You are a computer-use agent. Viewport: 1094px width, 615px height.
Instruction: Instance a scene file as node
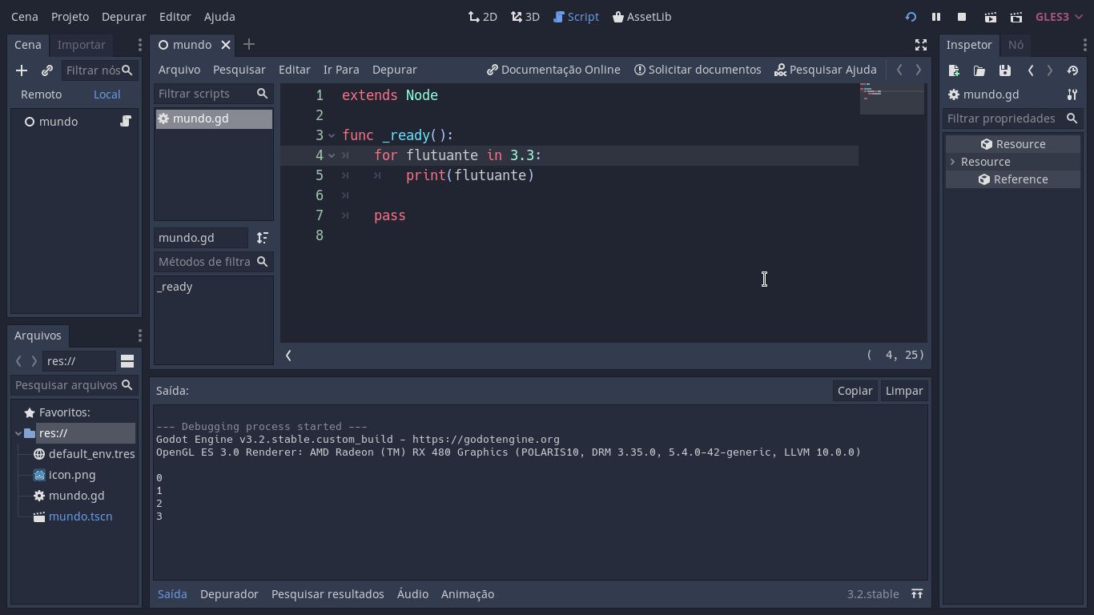coord(47,70)
